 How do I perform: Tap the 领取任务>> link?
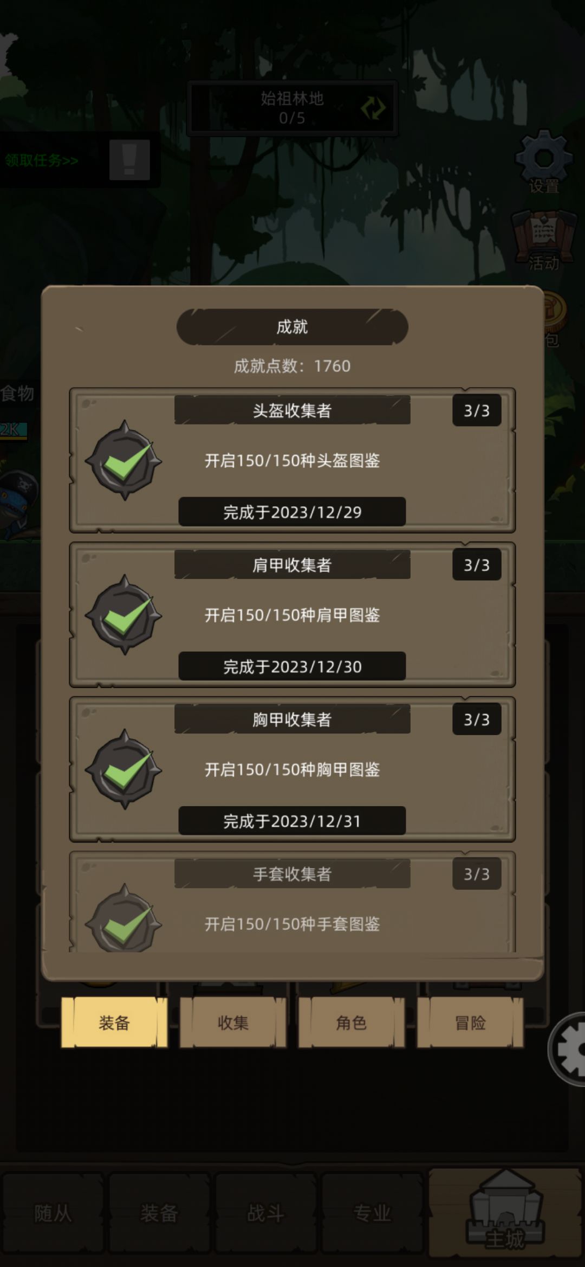42,160
